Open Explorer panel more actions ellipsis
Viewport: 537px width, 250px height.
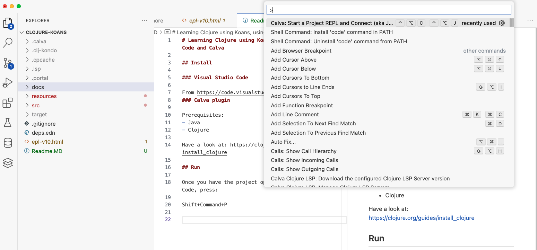(145, 20)
